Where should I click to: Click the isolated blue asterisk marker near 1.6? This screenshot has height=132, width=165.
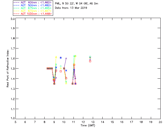point(61,58)
